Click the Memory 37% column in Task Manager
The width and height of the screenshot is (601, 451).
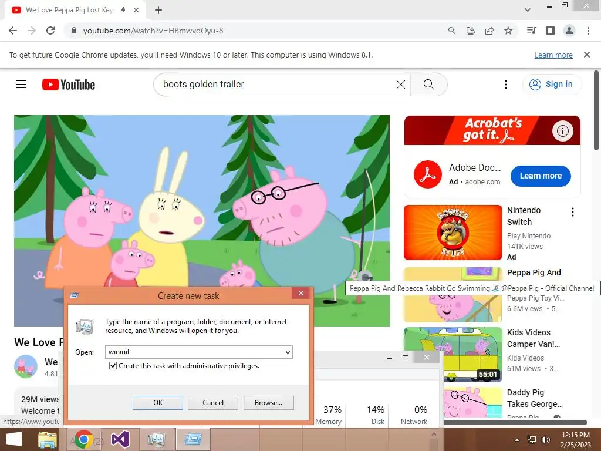[x=329, y=415]
